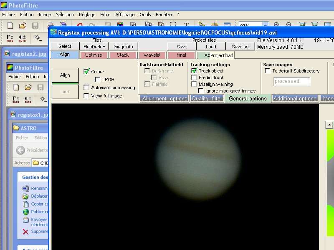
Task: Check To default Subdirectory option
Action: click(x=268, y=70)
